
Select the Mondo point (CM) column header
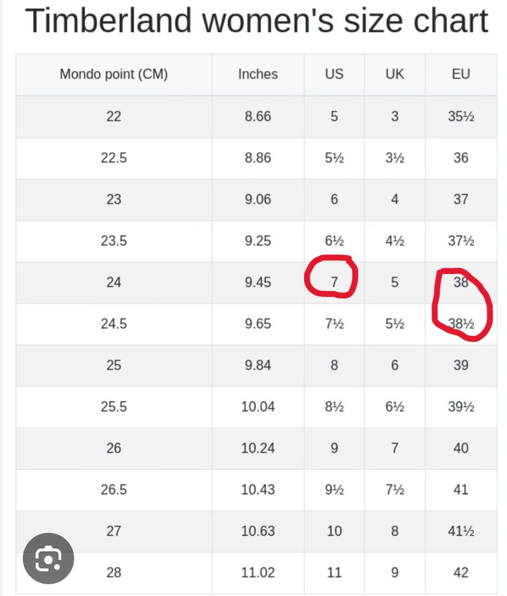pos(114,74)
